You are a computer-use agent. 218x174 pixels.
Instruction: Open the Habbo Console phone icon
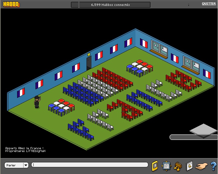click(x=155, y=165)
